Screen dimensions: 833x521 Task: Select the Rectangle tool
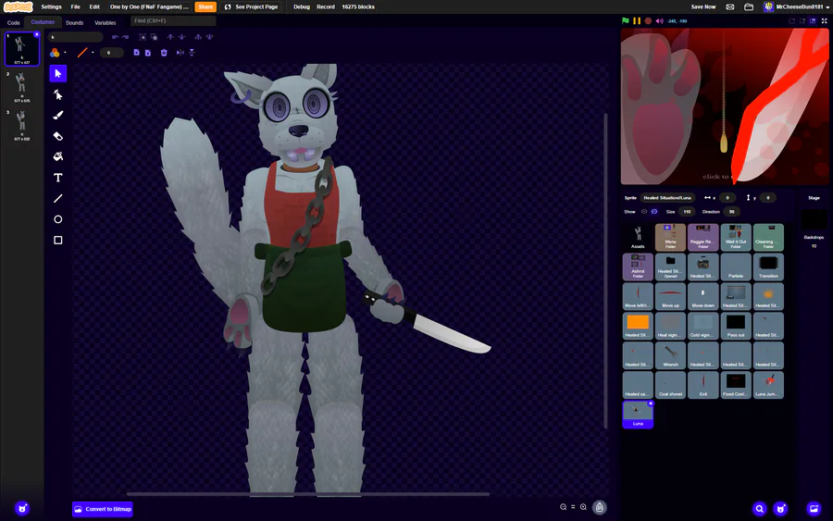point(58,240)
